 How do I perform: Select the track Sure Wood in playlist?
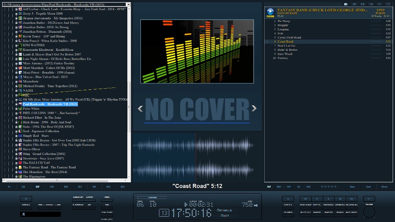click(285, 54)
